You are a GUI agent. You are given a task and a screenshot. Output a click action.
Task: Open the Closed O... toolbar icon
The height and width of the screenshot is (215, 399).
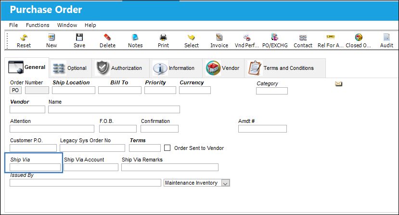tap(358, 41)
